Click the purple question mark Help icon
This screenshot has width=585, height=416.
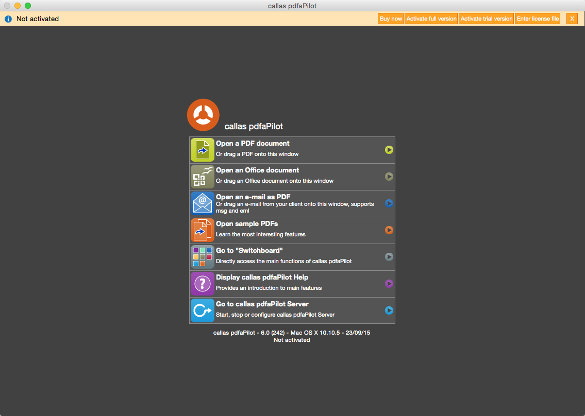(x=203, y=284)
